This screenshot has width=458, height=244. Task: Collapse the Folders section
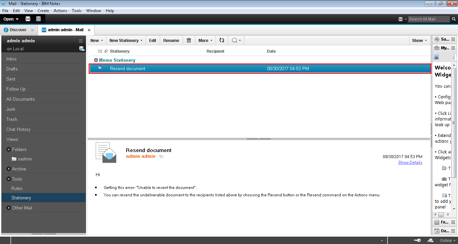(9, 149)
